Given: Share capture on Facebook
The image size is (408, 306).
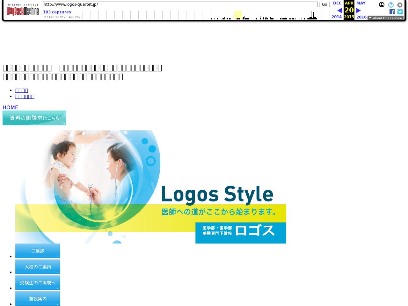Looking at the screenshot, I should tap(392, 12).
